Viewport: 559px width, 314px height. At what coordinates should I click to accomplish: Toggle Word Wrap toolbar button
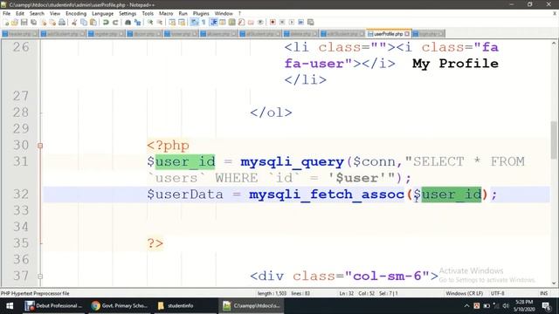(194, 23)
